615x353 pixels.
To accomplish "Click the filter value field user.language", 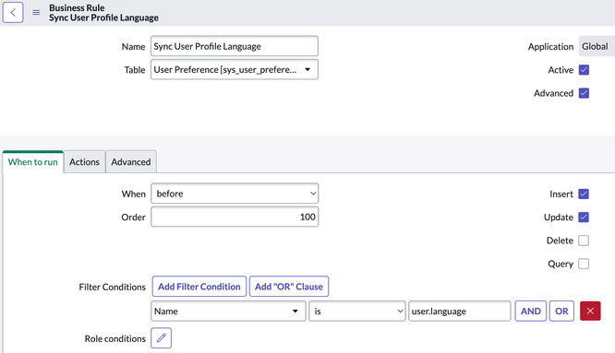I will 460,312.
